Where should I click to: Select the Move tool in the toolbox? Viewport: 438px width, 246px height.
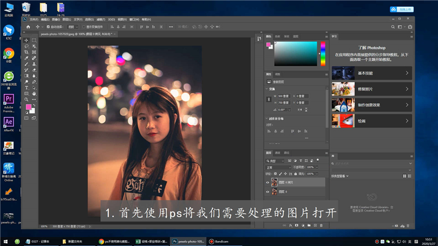point(26,40)
